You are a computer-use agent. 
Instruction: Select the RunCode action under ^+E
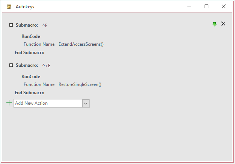pyautogui.click(x=31, y=77)
